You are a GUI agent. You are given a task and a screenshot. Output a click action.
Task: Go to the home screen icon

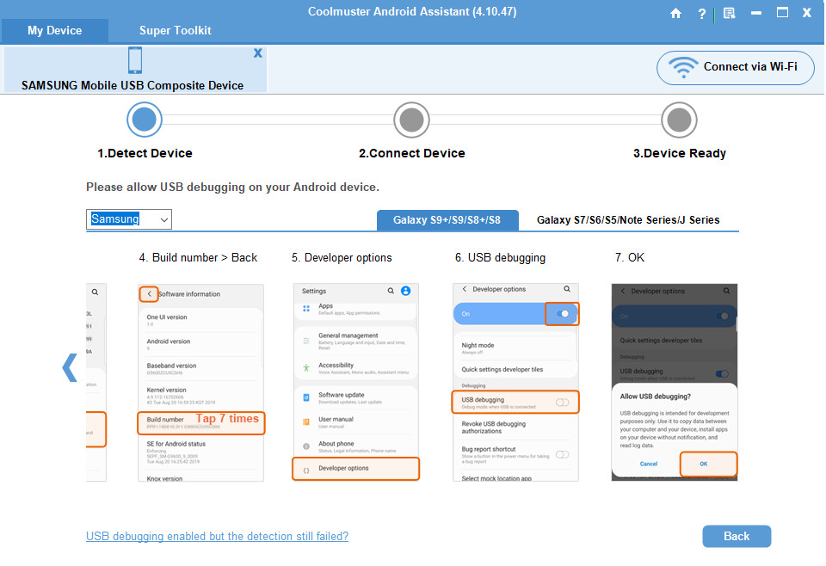675,13
